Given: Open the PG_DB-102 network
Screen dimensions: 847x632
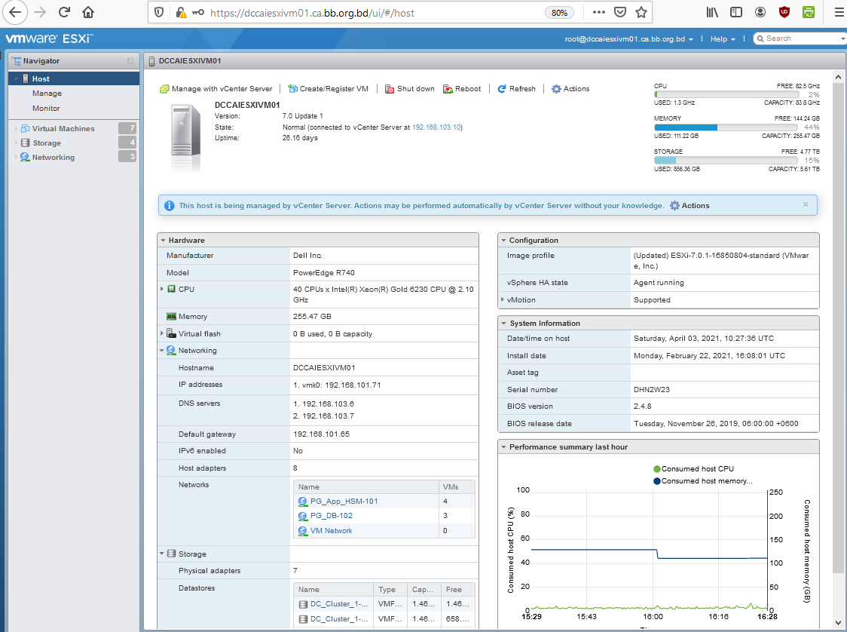Looking at the screenshot, I should (331, 516).
